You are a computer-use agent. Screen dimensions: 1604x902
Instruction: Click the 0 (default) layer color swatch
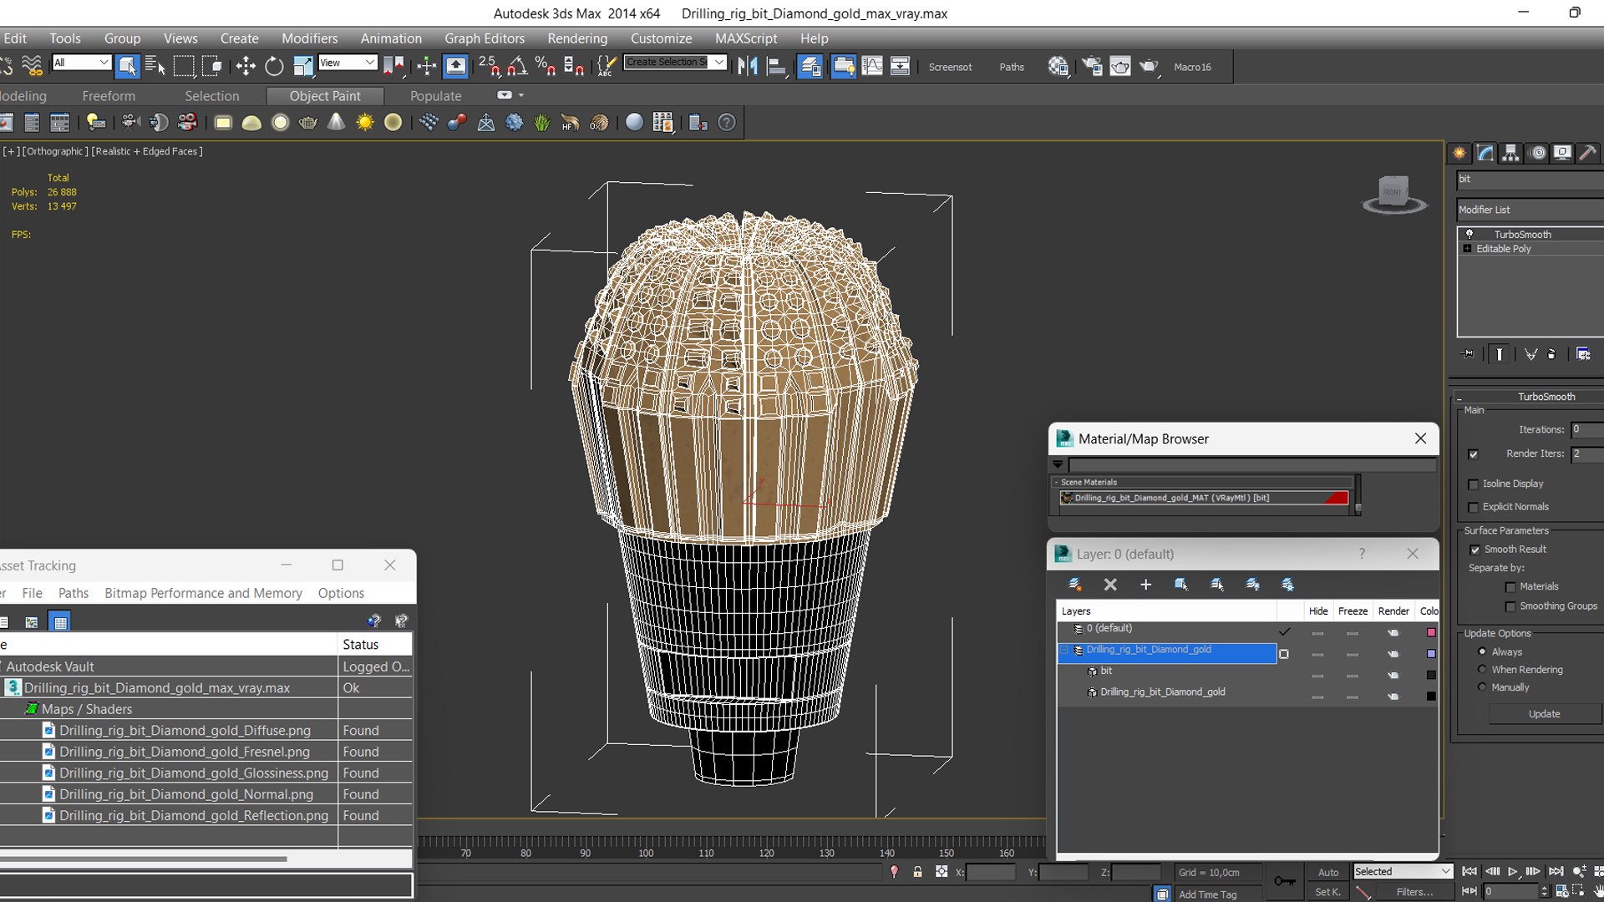pos(1430,632)
